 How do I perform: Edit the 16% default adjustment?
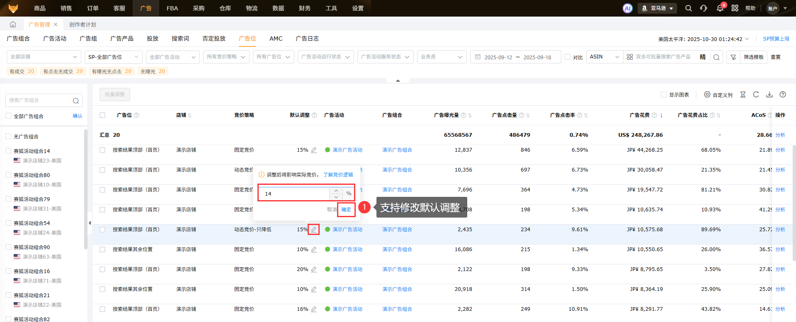click(314, 309)
